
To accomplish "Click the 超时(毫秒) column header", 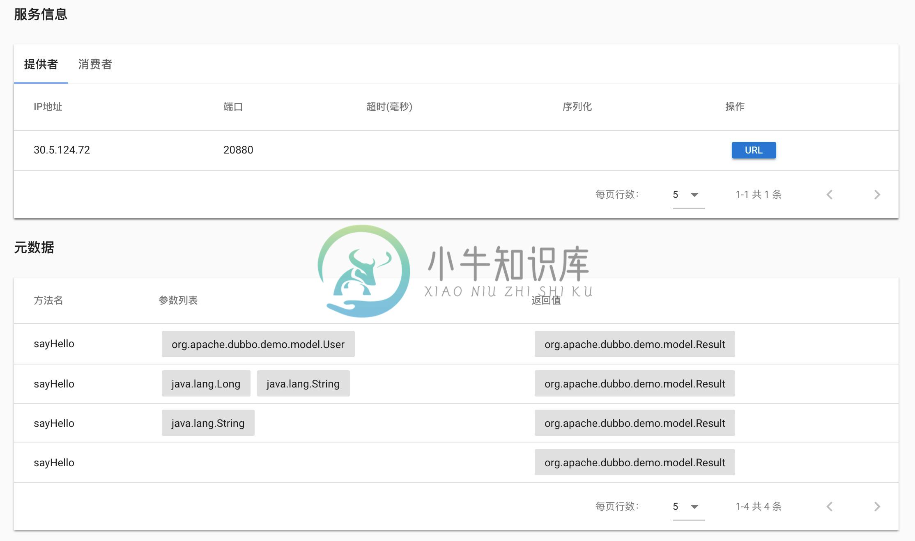I will point(389,107).
